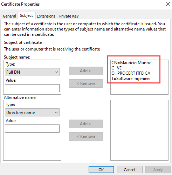The height and width of the screenshot is (175, 172).
Task: Open the Extensions tab
Action: point(46,16)
